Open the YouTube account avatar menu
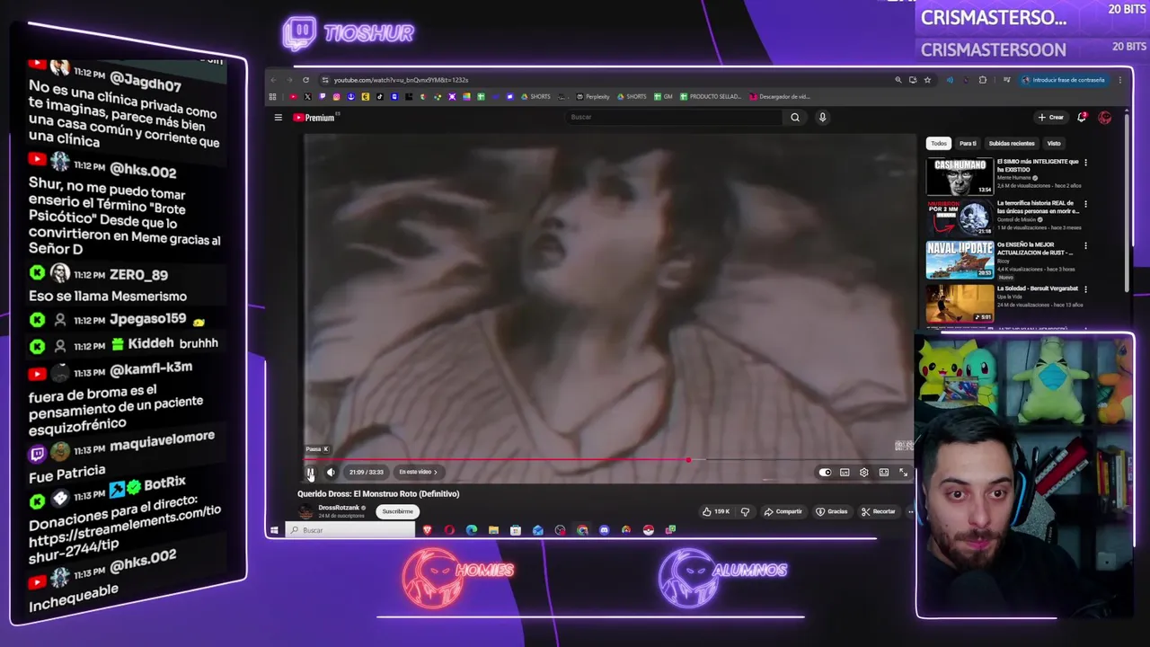 pos(1105,117)
